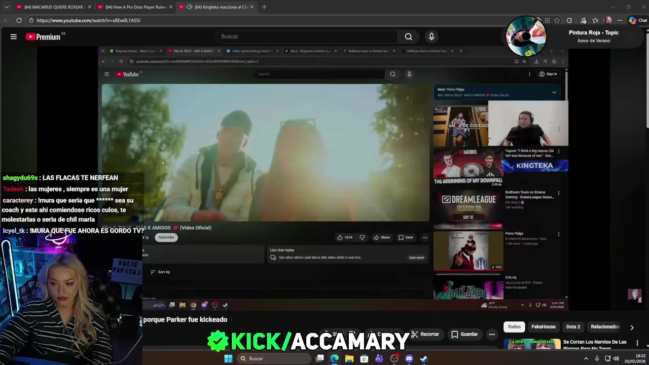649x365 pixels.
Task: Go back with the browser back arrow
Action: coord(6,20)
